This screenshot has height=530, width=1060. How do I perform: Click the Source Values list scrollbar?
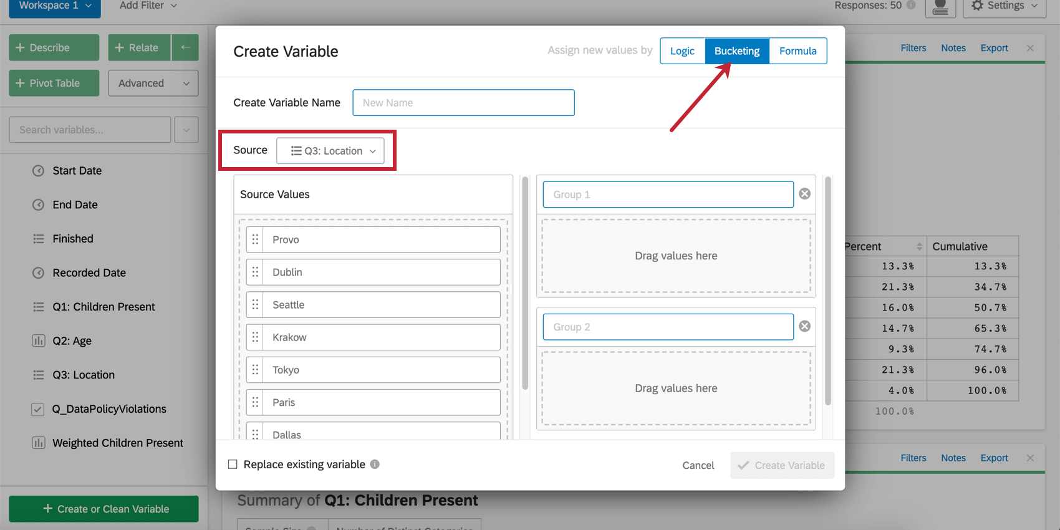coord(525,284)
